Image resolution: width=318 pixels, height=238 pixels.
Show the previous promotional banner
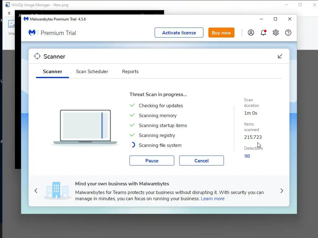pyautogui.click(x=36, y=191)
